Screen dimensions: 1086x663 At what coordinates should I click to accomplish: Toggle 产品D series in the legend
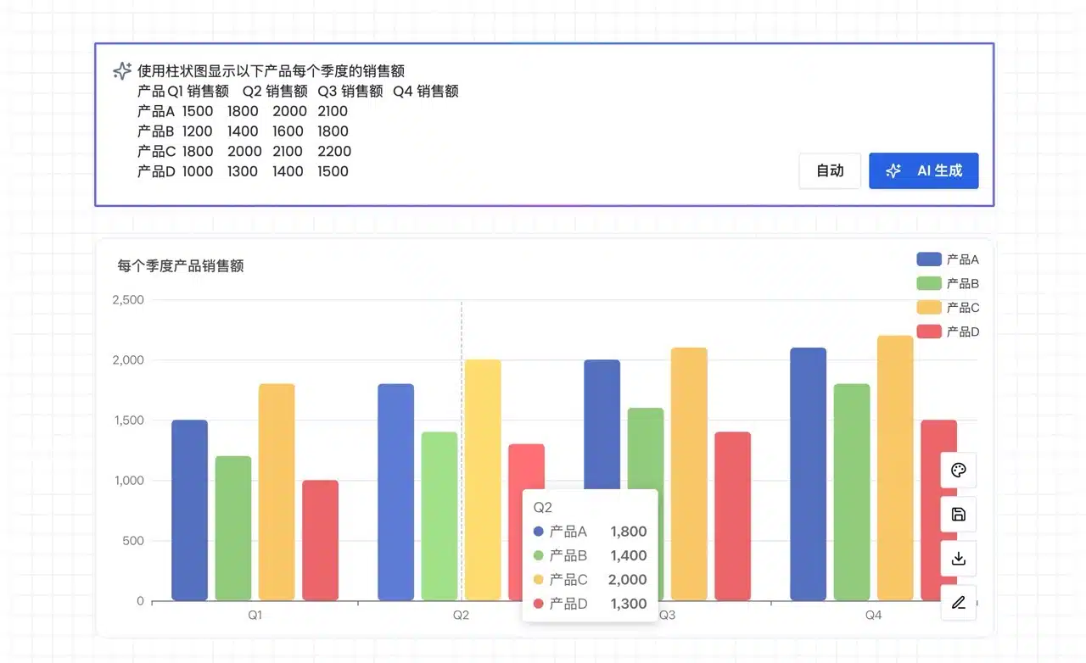(947, 331)
